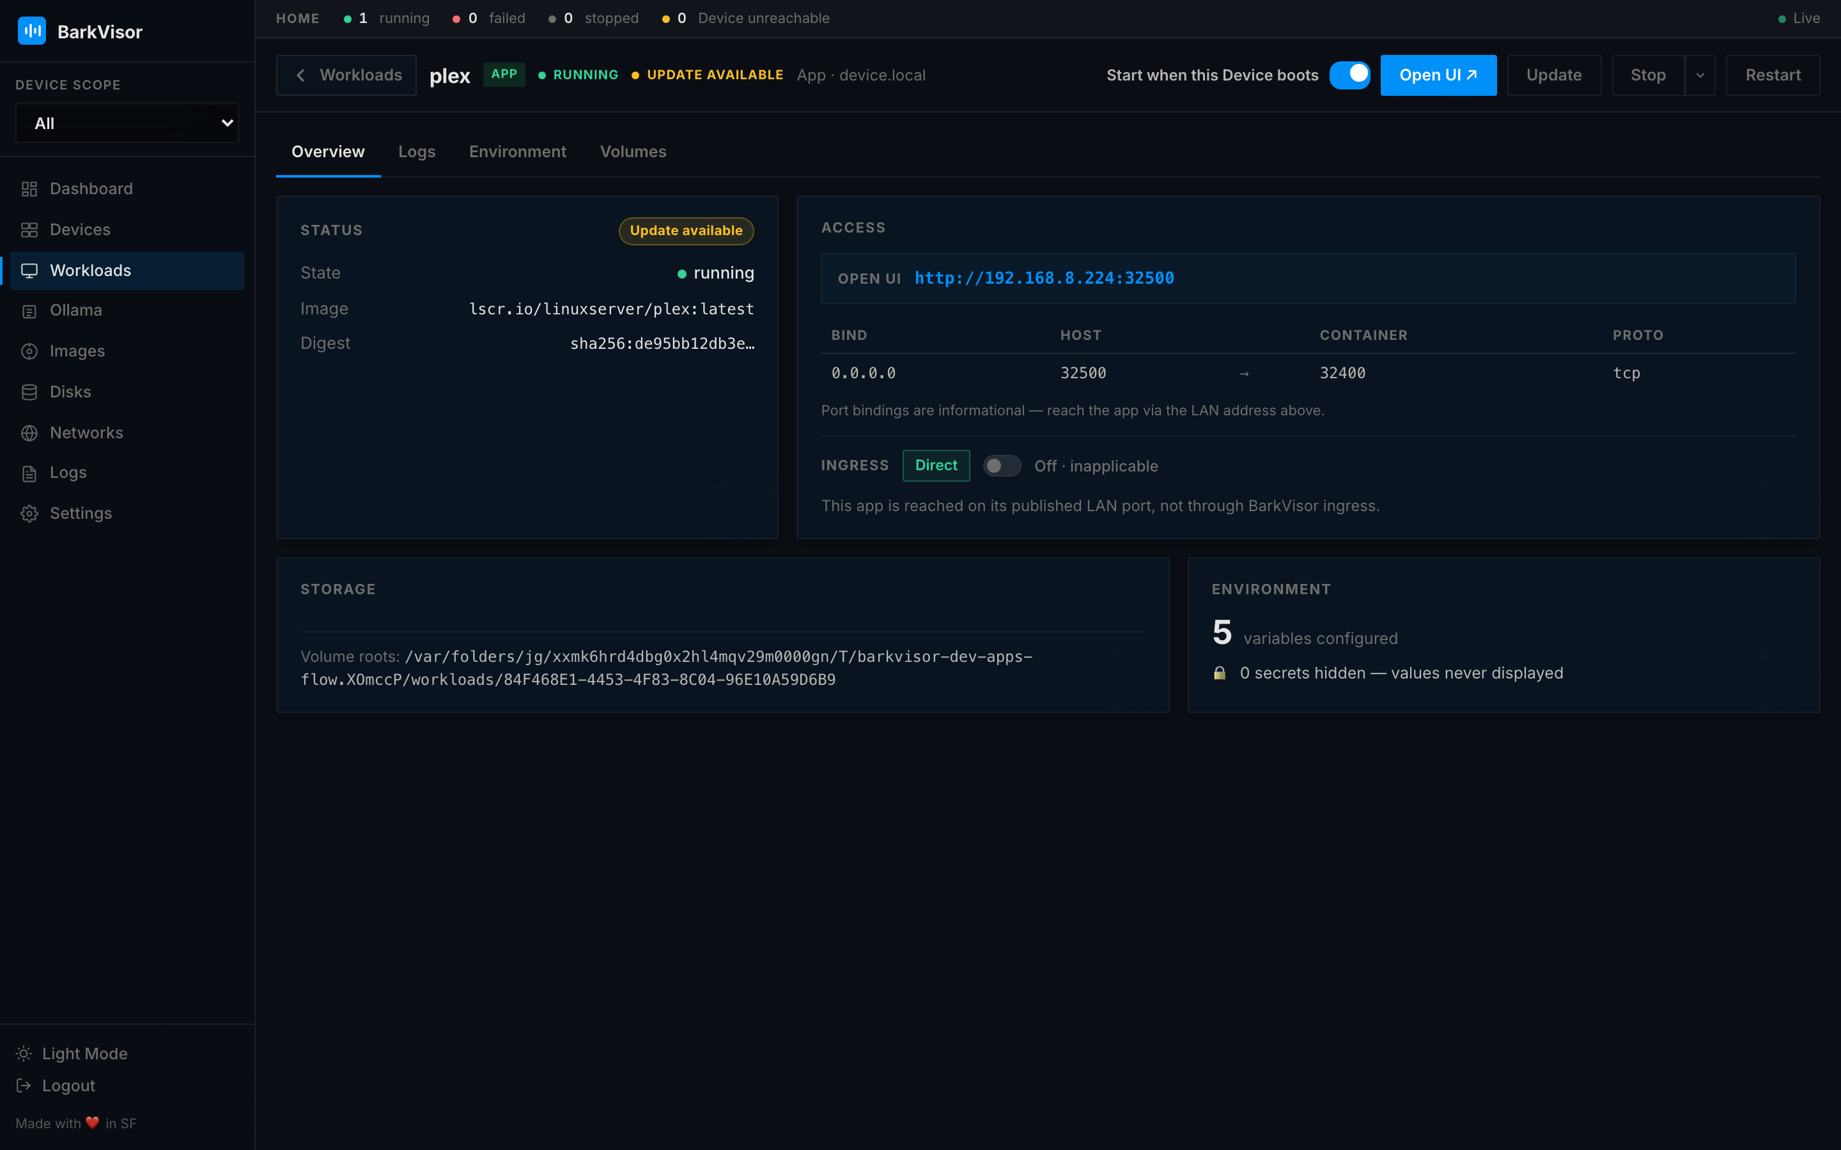Click the digest sha256:de95bb12db3e…
This screenshot has width=1841, height=1150.
pos(662,343)
